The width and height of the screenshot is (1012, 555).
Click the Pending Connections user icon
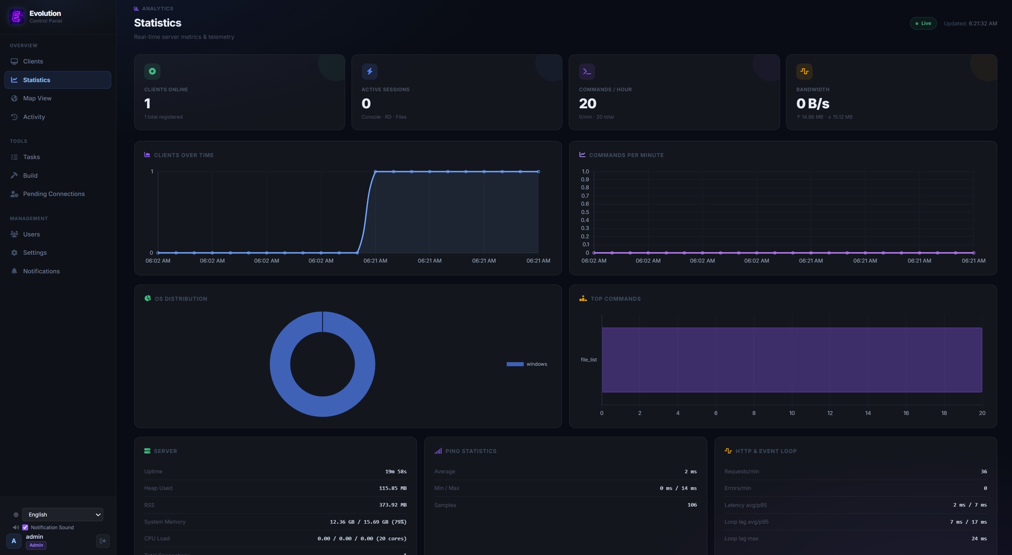tap(14, 194)
